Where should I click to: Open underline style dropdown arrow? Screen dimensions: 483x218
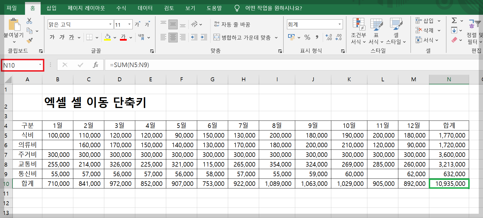tap(79, 38)
